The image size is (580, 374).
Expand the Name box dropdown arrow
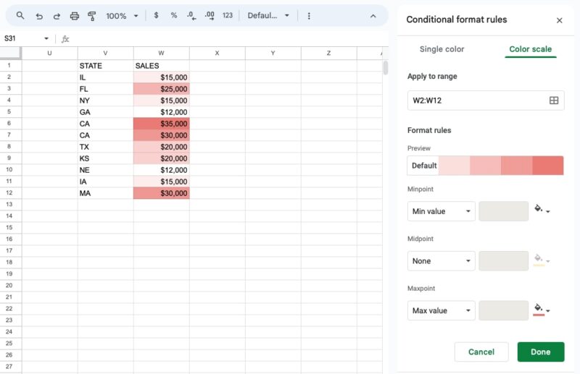tap(46, 38)
